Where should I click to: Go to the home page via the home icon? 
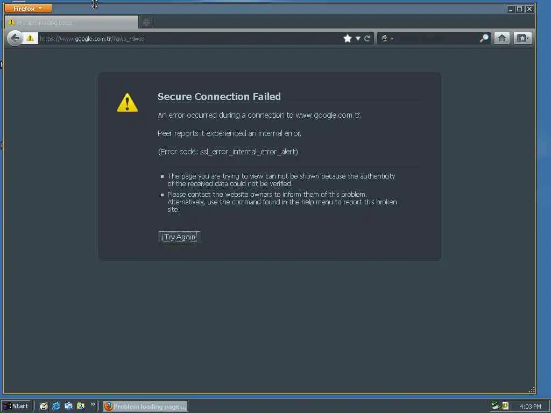(x=502, y=38)
